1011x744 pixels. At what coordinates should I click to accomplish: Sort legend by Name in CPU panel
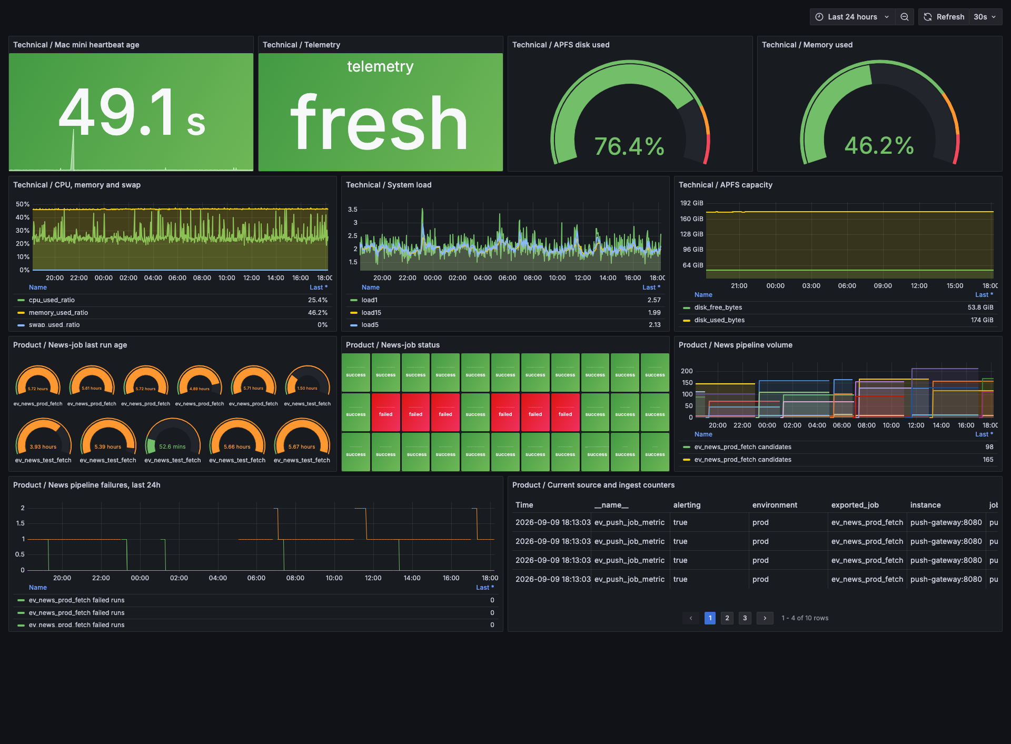(x=38, y=287)
